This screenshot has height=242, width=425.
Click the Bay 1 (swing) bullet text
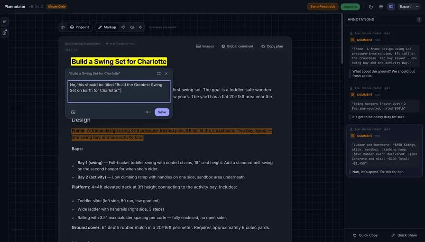(175, 166)
